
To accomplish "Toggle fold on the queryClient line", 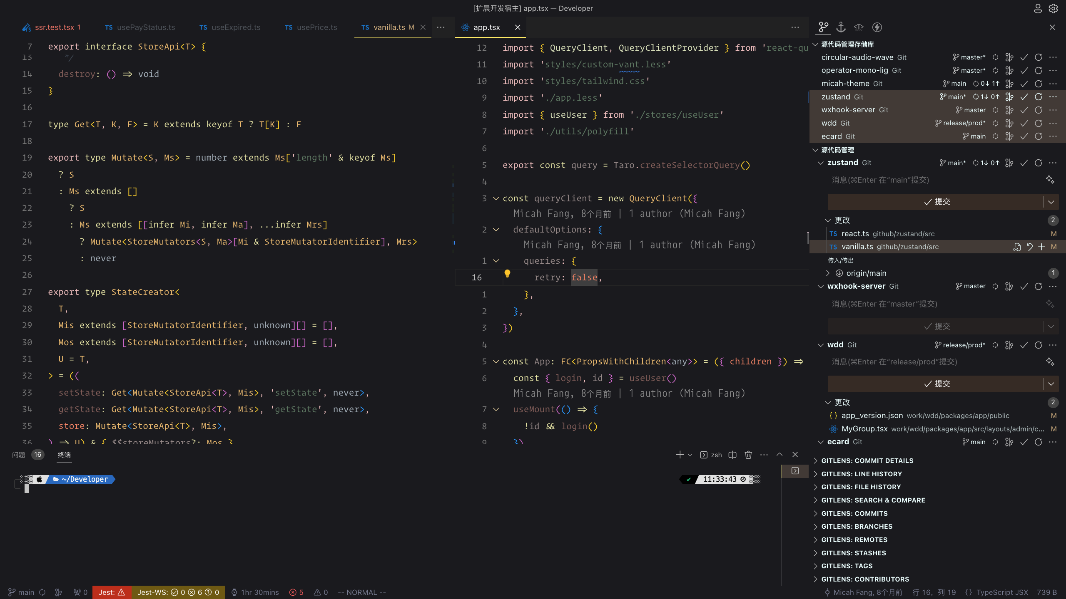I will coord(496,198).
